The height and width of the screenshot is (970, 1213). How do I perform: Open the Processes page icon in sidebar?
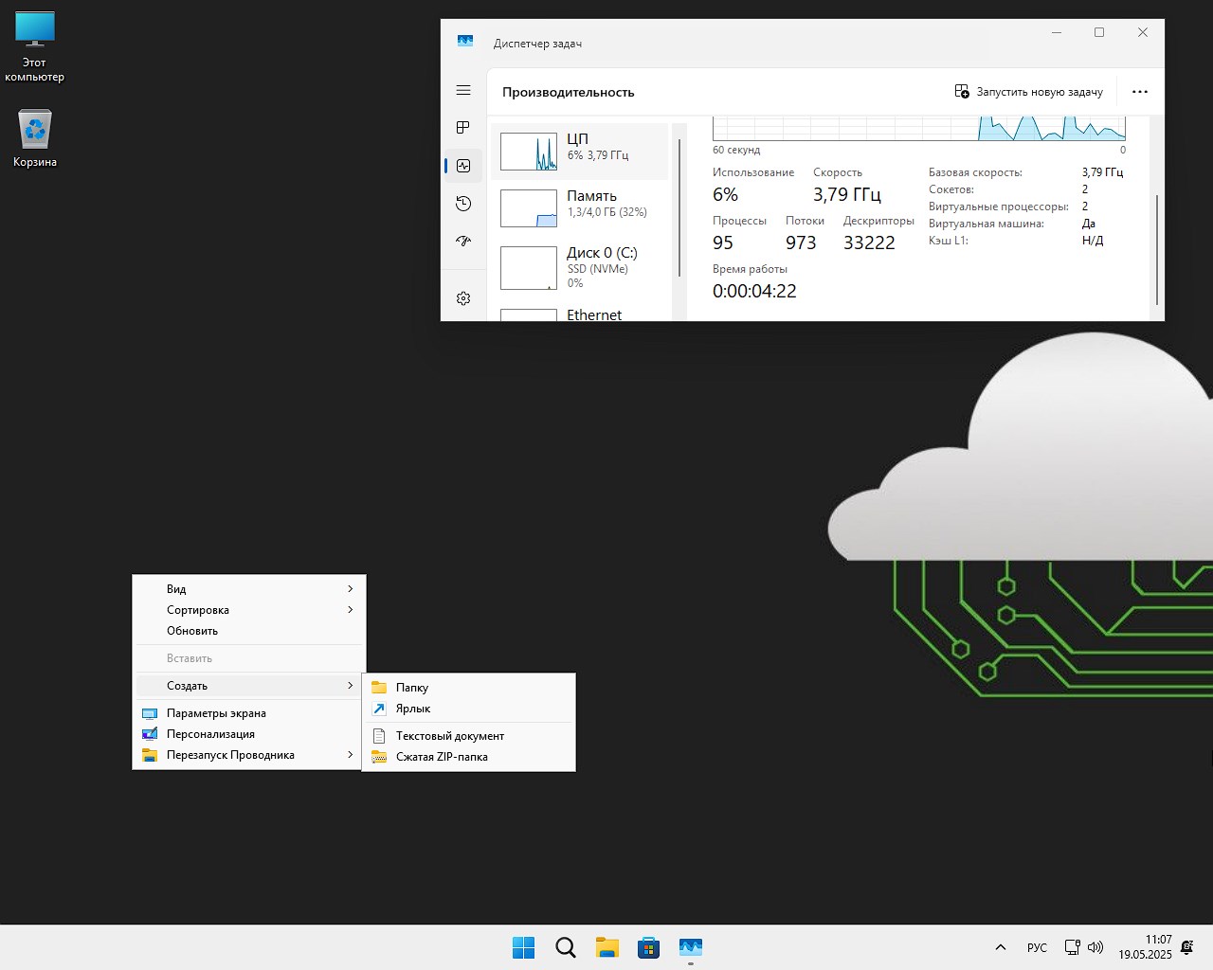tap(463, 128)
